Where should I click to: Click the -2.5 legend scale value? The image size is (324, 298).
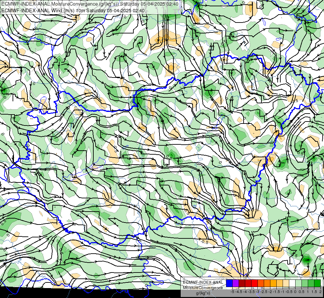pos(264,292)
